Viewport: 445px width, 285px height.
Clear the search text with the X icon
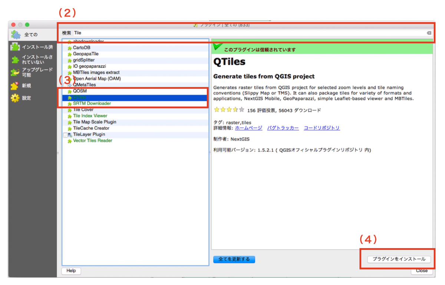429,33
